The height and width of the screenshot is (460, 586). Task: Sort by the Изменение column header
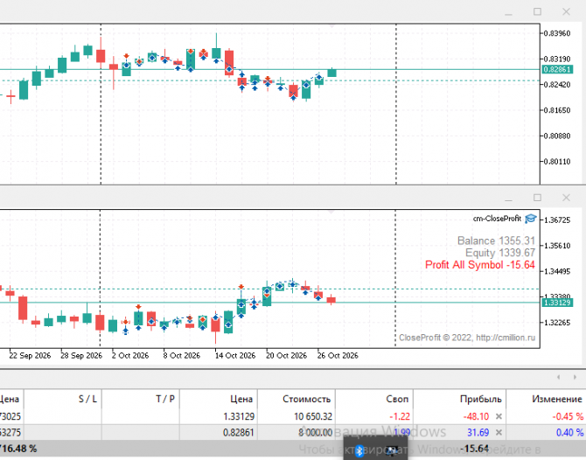click(547, 399)
